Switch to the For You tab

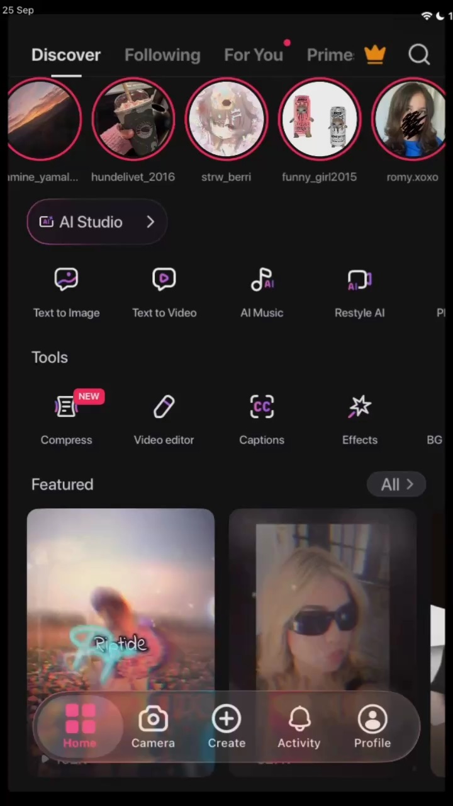[254, 55]
